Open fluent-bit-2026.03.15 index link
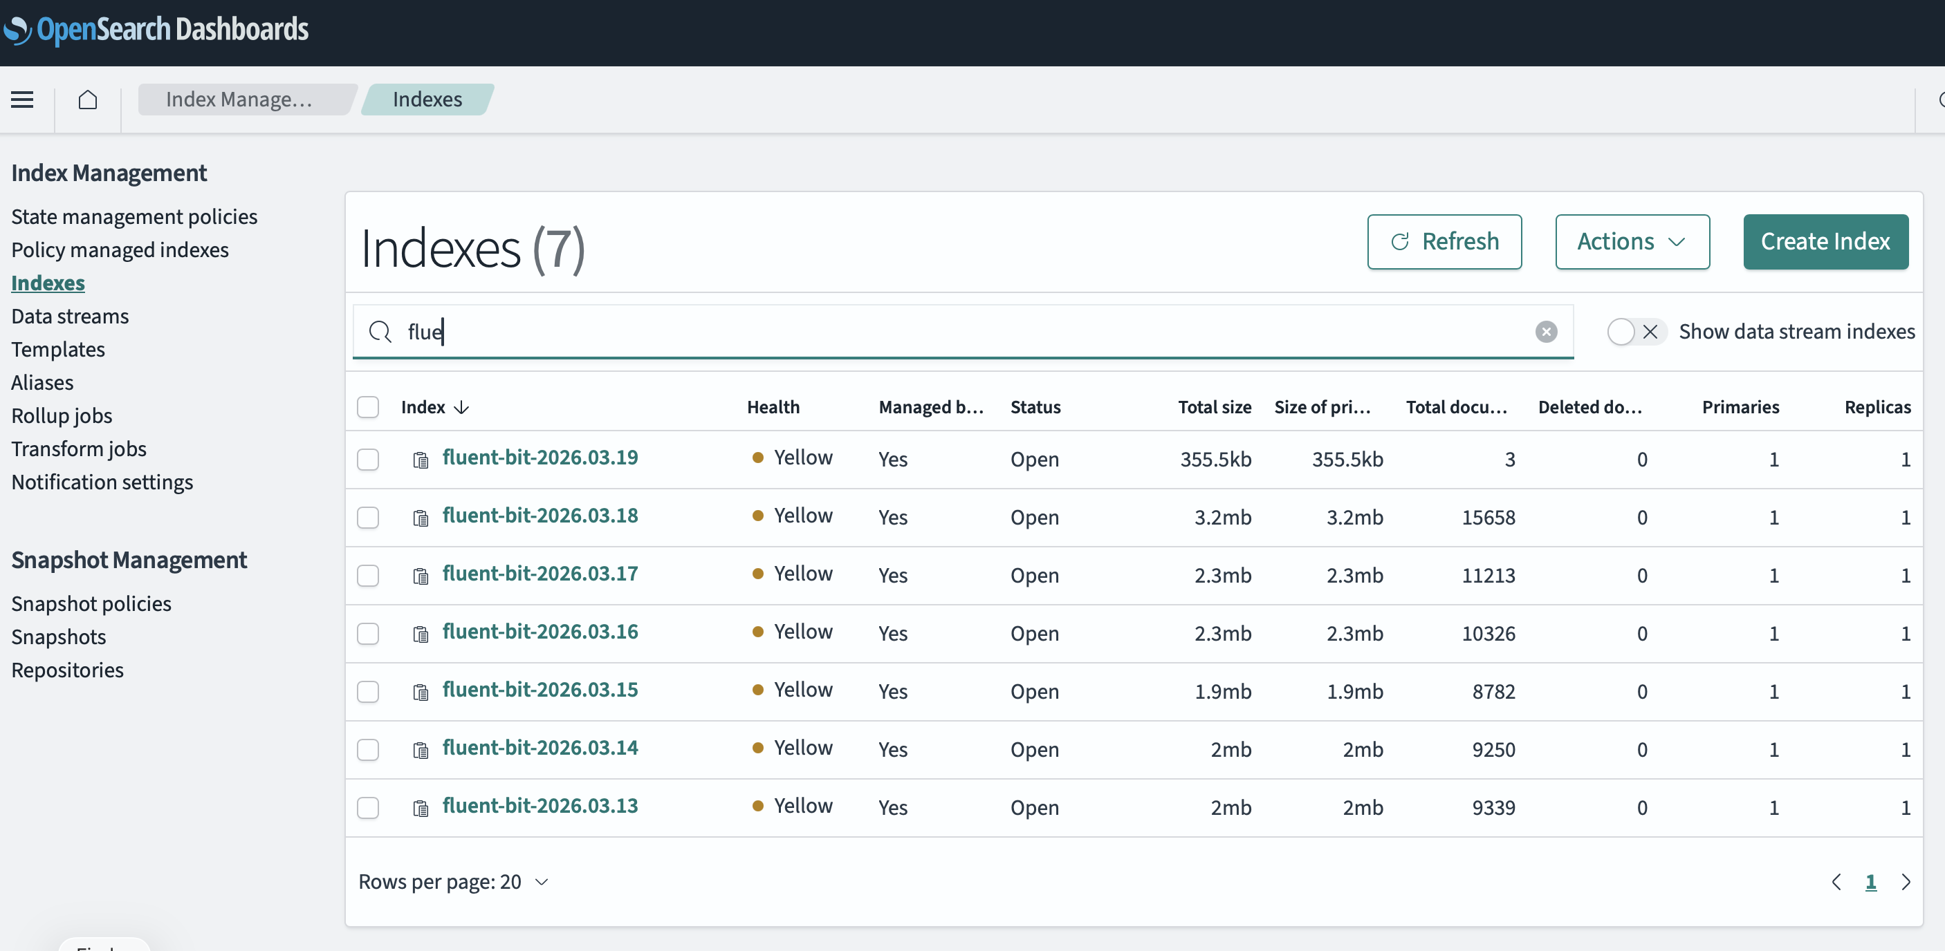Viewport: 1945px width, 951px height. 540,690
